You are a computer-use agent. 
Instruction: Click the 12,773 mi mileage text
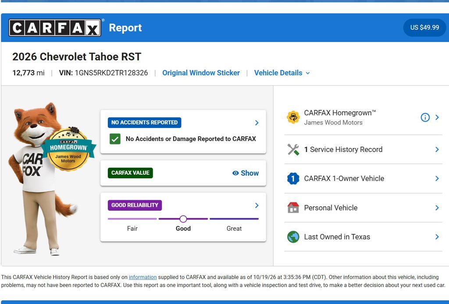pos(29,73)
